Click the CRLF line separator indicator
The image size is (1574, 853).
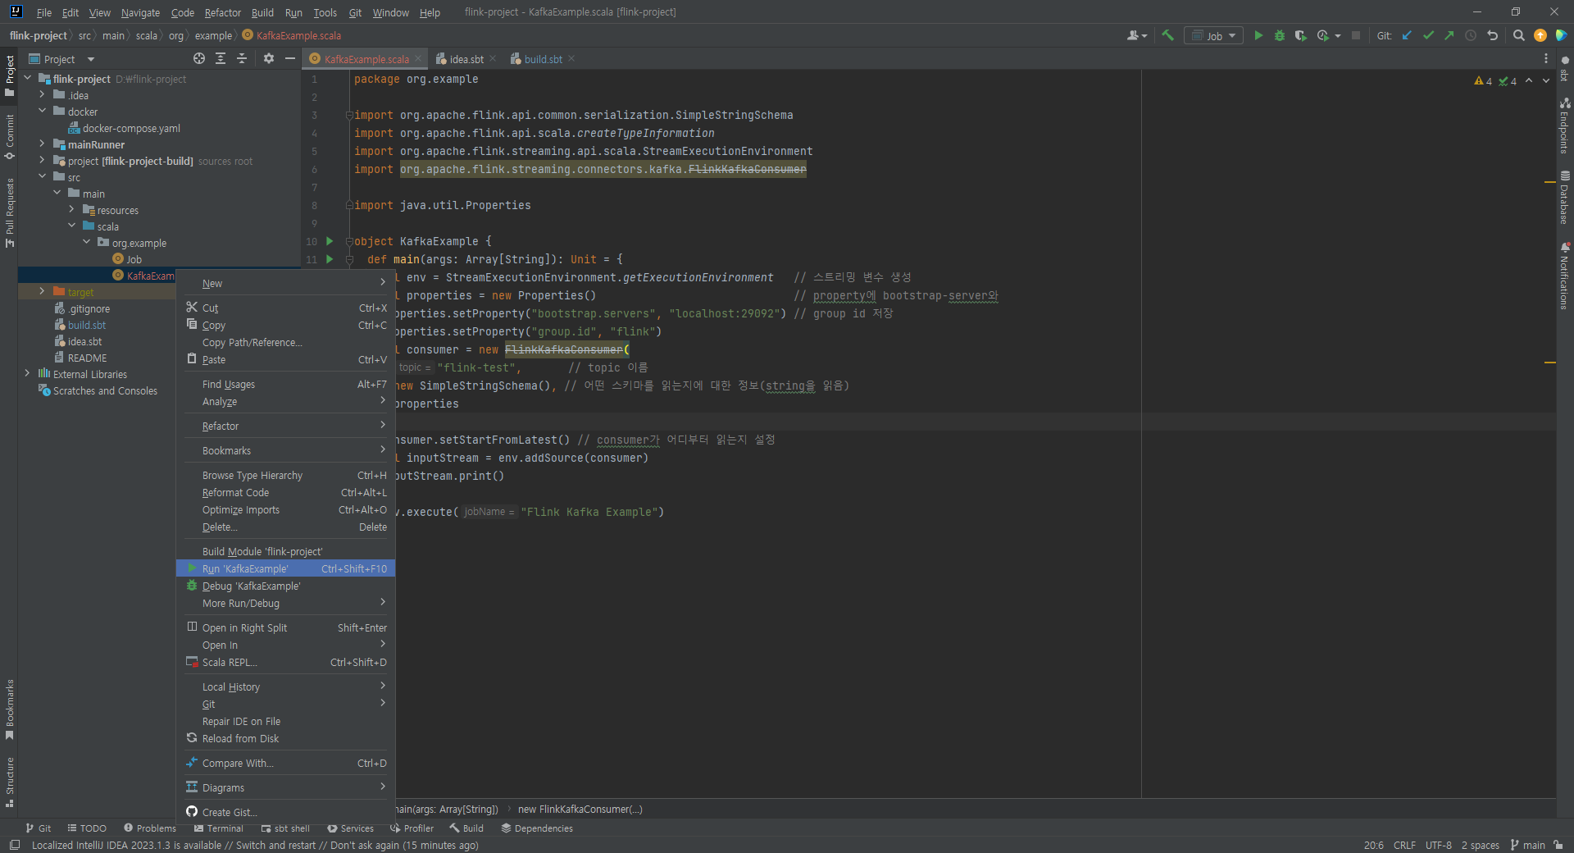point(1404,845)
